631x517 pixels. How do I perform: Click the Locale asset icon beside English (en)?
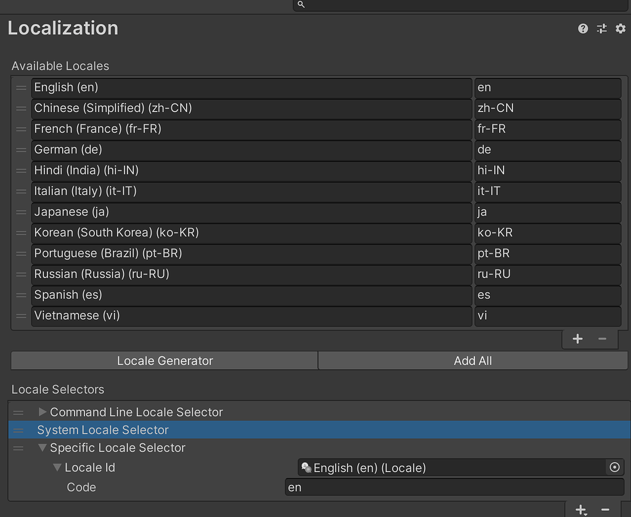(306, 467)
